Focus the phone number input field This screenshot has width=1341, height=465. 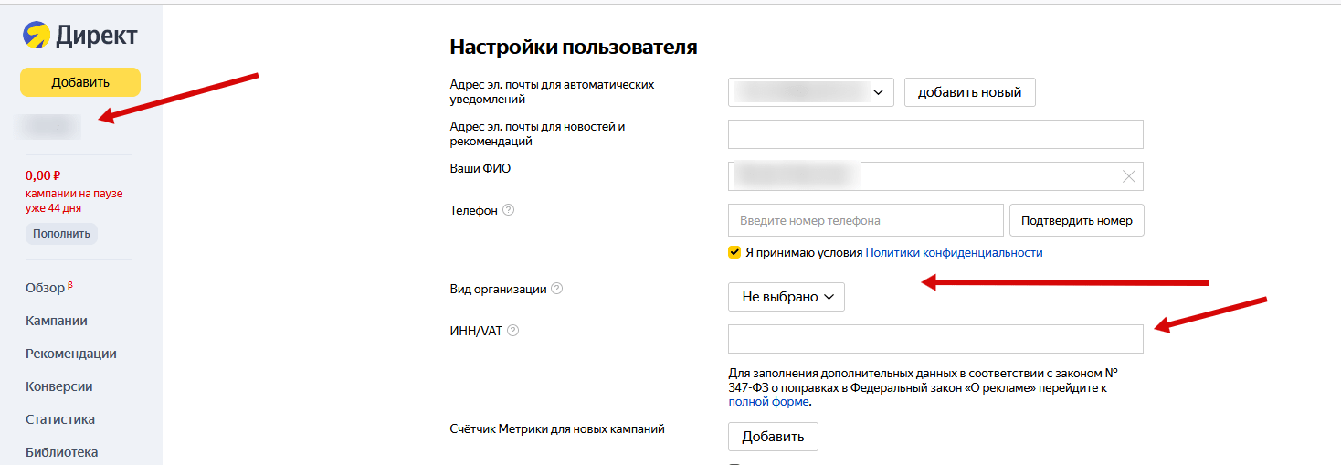[x=865, y=220]
